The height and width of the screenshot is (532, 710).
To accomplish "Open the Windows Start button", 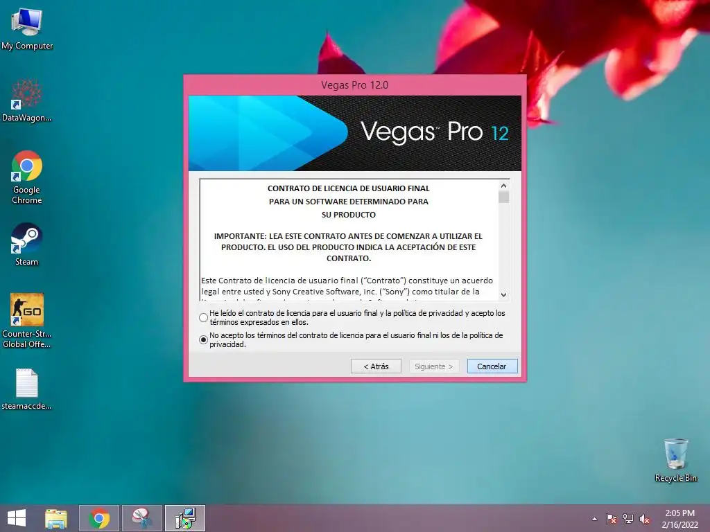I will [17, 518].
